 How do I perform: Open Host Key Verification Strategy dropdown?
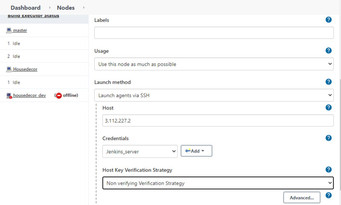coord(218,183)
